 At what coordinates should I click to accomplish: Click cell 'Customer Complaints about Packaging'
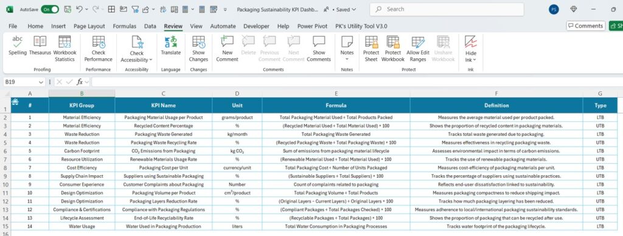(x=163, y=184)
